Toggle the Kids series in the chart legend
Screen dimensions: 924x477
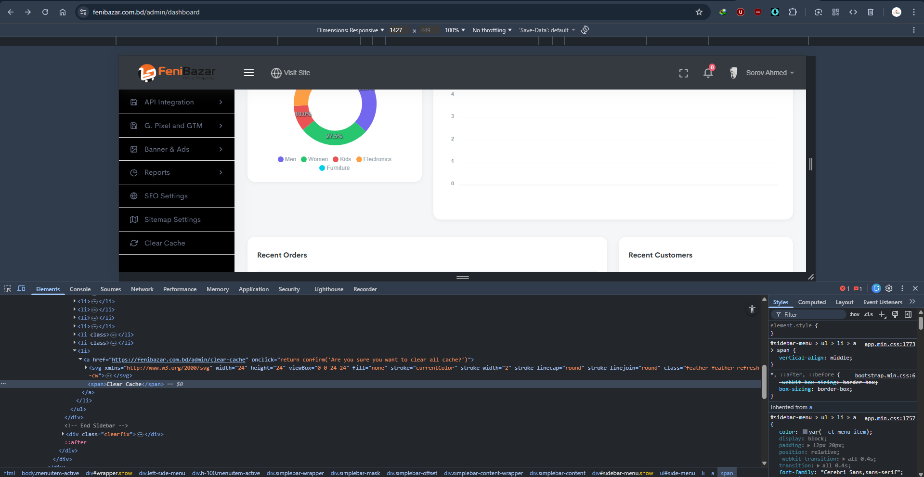[342, 159]
